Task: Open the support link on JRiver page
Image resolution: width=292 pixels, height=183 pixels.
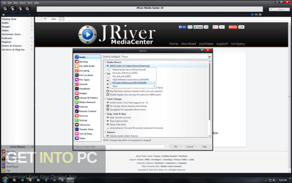Action: pyautogui.click(x=222, y=44)
